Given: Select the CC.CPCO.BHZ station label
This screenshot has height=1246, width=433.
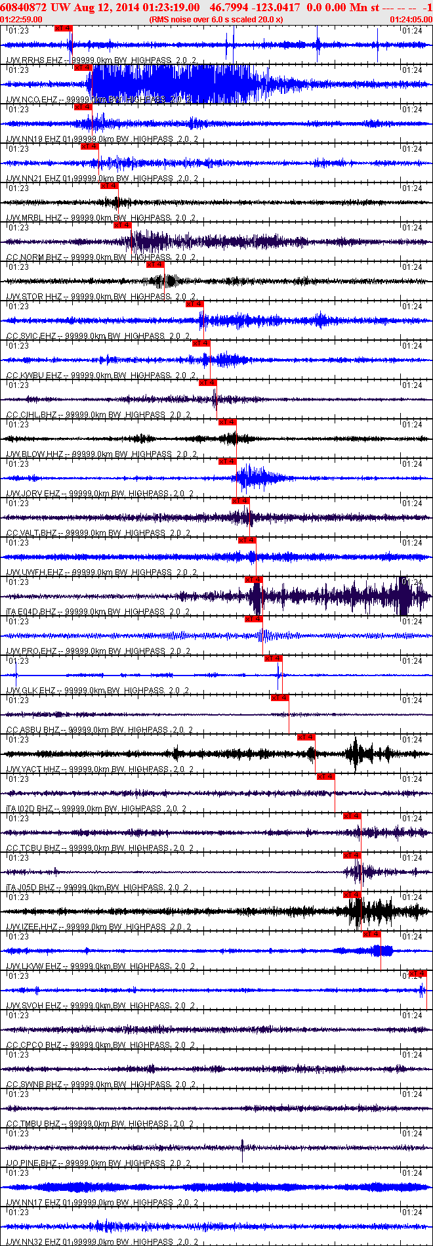Looking at the screenshot, I should [x=100, y=1045].
